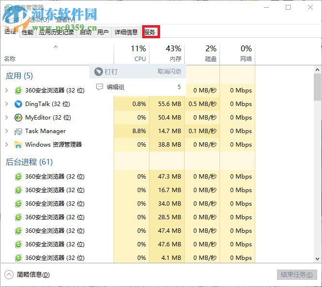Click the 0.1 MB/秒 disk cell
The height and width of the screenshot is (287, 322).
coord(202,131)
